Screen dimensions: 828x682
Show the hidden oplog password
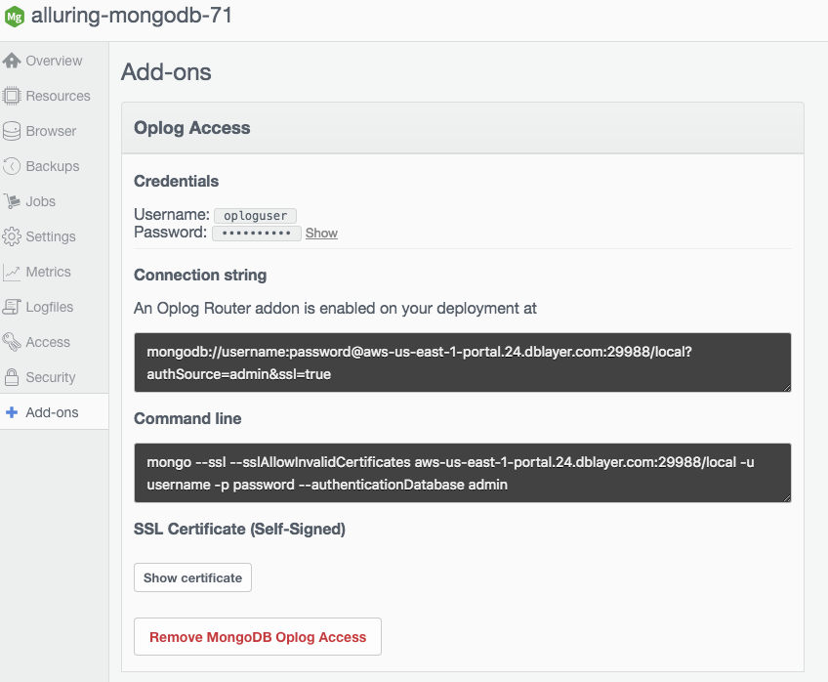pyautogui.click(x=321, y=233)
